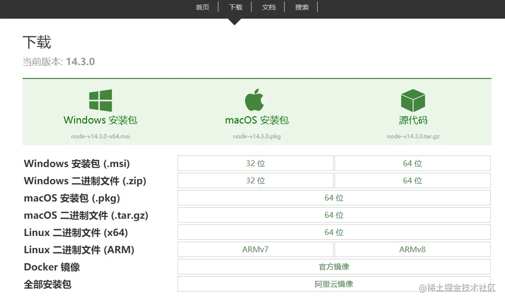Click the 下载 page heading
Screen dimensions: 505x302
tap(37, 42)
